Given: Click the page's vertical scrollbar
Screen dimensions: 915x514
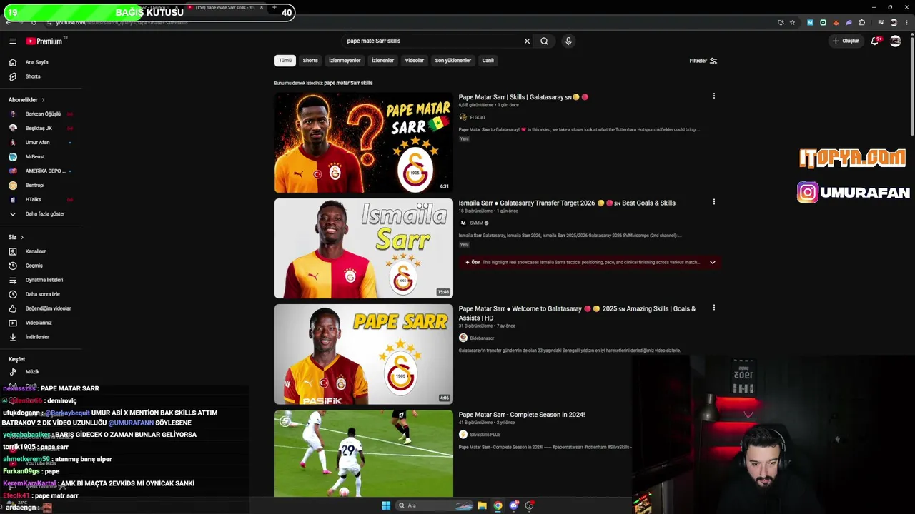Looking at the screenshot, I should pyautogui.click(x=912, y=86).
